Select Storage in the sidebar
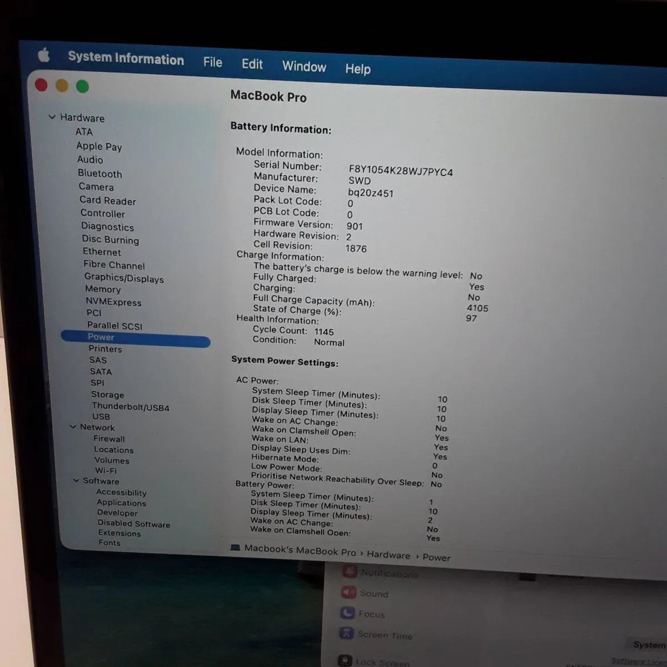This screenshot has width=667, height=667. (x=108, y=395)
